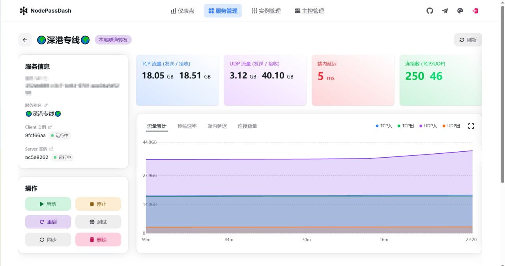Open the 仪表盘 dashboard menu
The width and height of the screenshot is (505, 266).
182,11
